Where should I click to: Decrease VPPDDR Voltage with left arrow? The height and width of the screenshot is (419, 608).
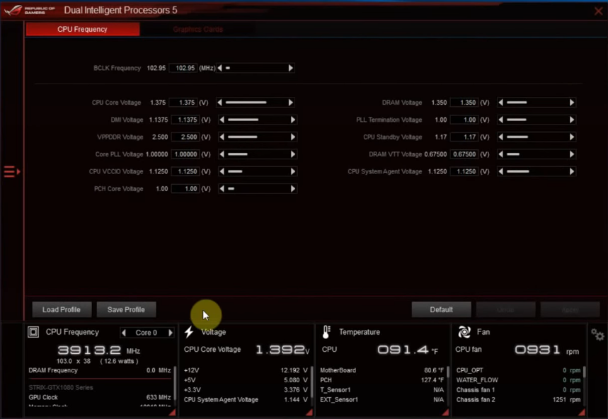coord(222,137)
